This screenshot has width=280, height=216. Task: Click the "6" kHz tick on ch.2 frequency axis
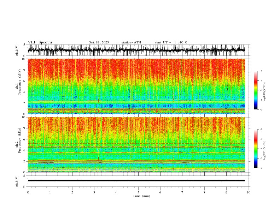pos(24,139)
